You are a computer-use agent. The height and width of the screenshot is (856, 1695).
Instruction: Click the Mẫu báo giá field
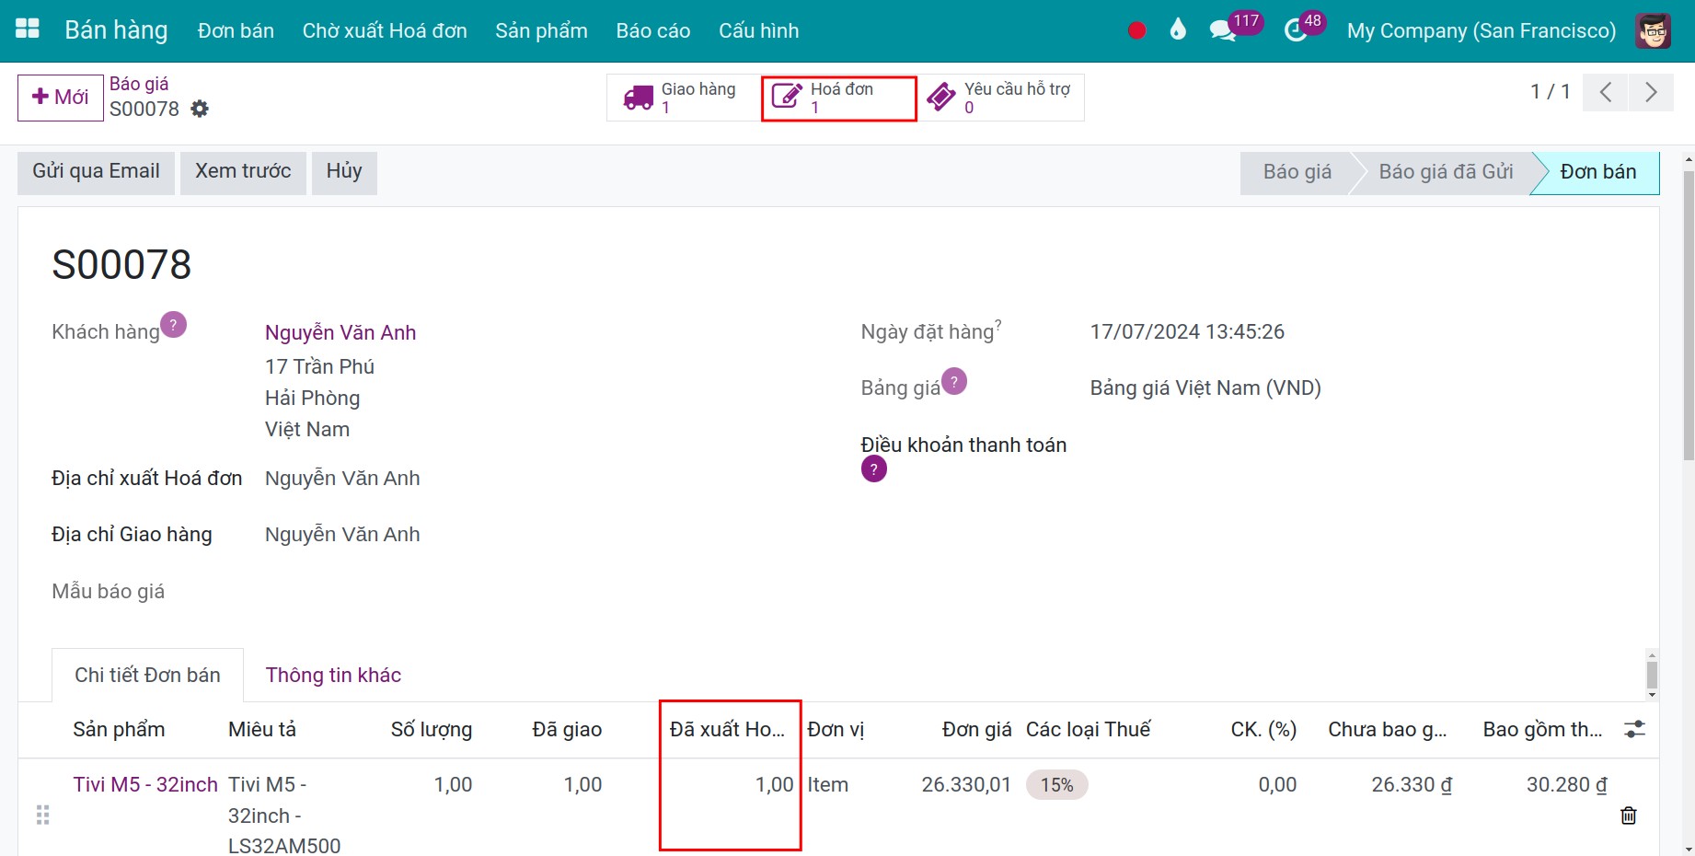(108, 592)
